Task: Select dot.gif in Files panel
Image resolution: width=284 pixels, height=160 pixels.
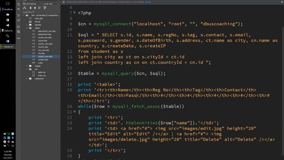Action: 37,22
